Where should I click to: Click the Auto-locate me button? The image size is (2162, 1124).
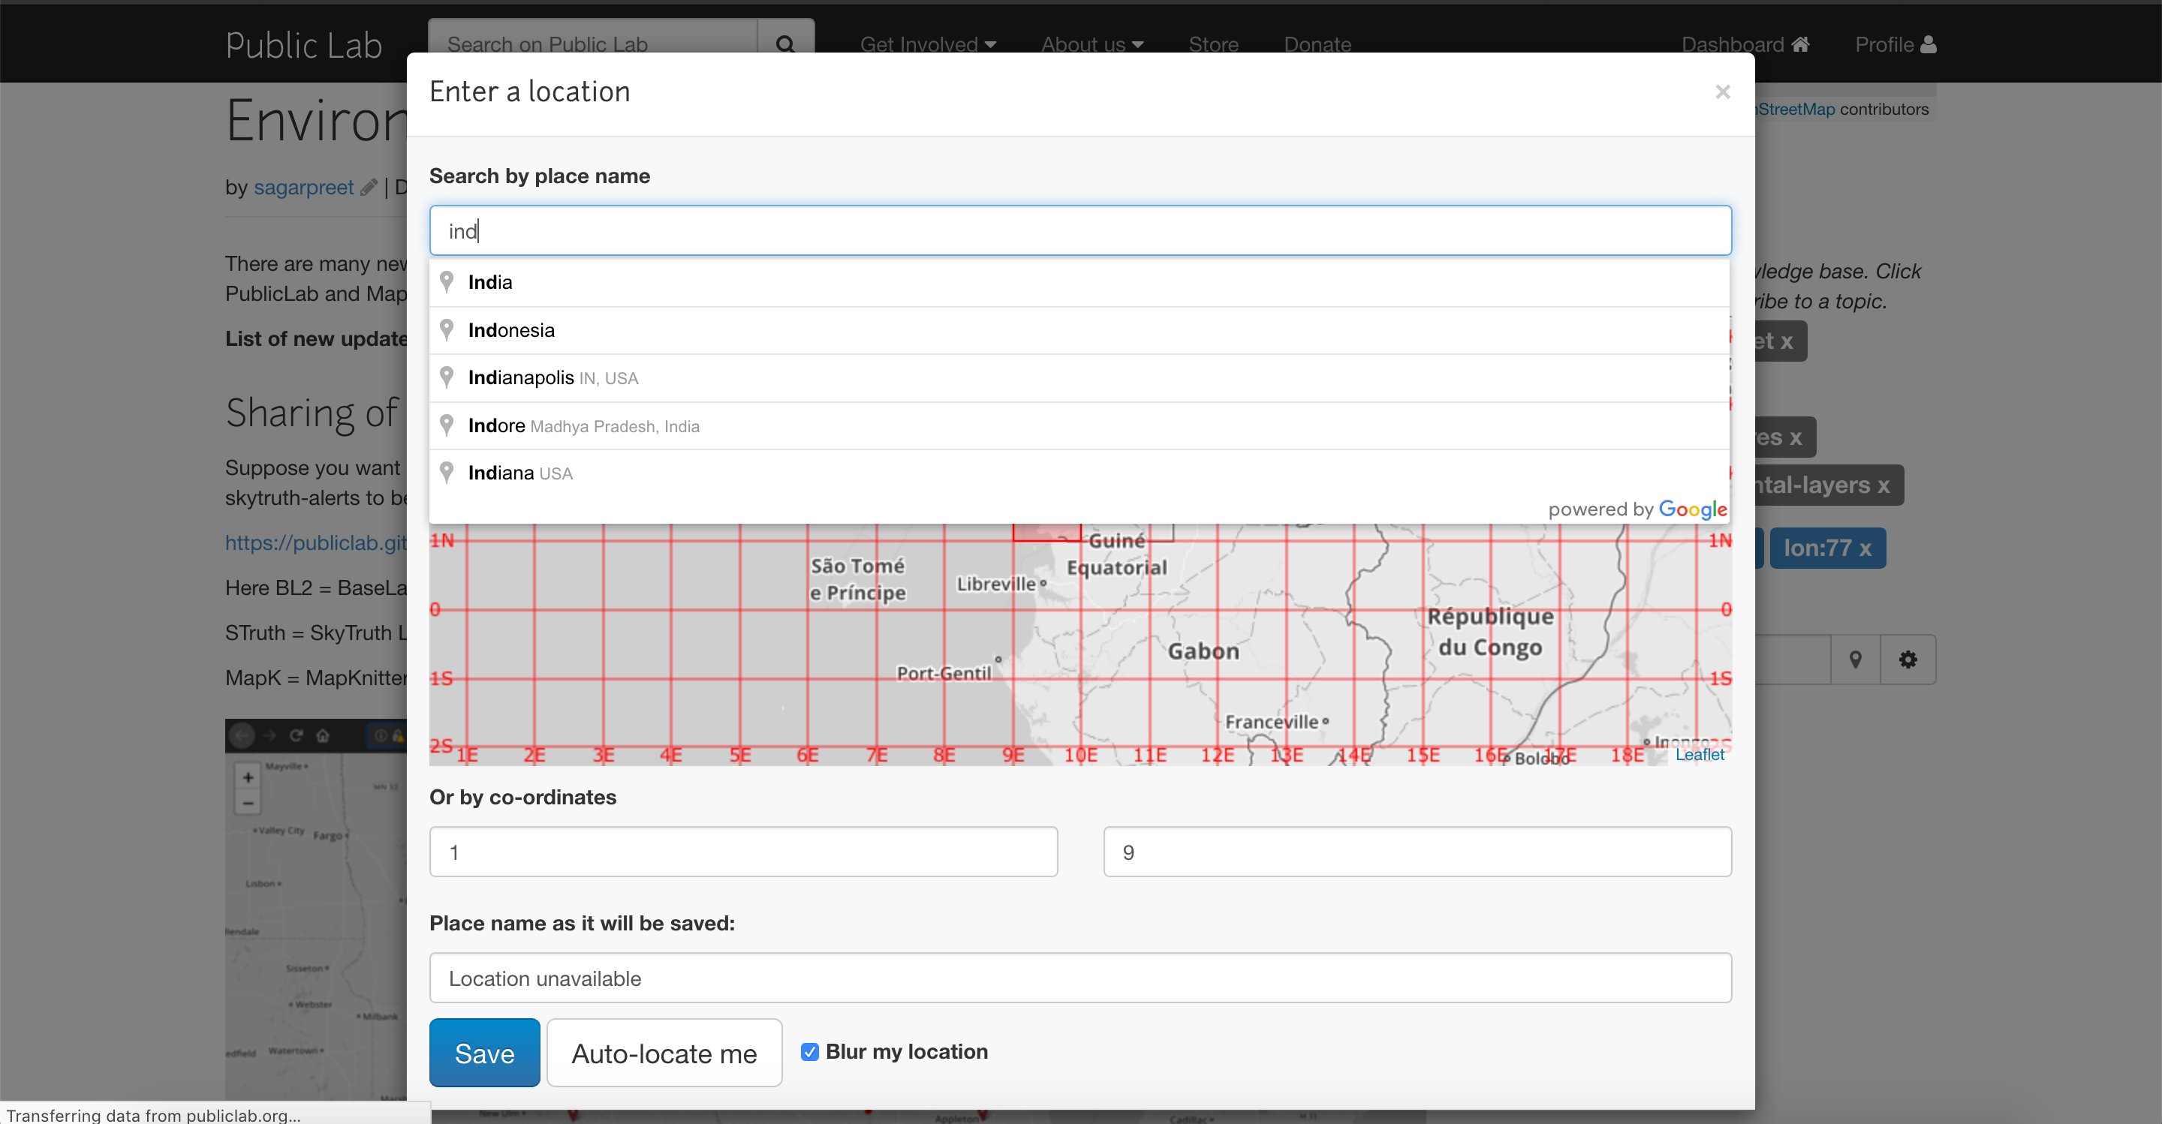click(x=664, y=1053)
